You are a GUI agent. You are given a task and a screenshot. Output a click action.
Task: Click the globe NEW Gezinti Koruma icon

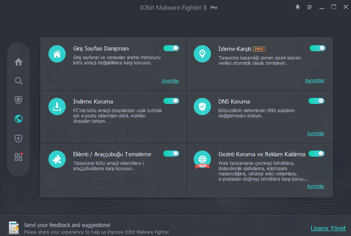tap(202, 160)
